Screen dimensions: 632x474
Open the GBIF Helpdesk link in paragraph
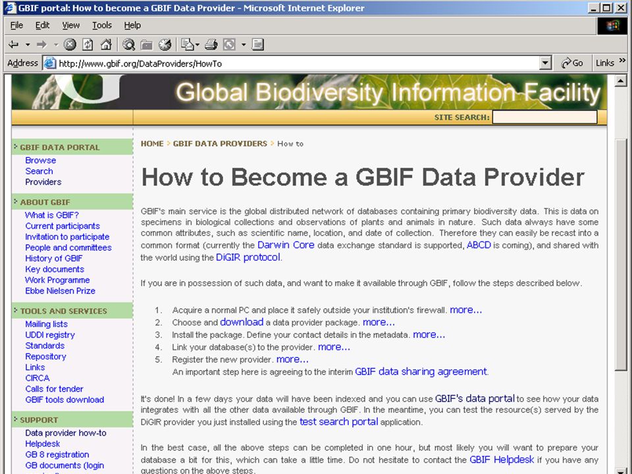coord(502,460)
